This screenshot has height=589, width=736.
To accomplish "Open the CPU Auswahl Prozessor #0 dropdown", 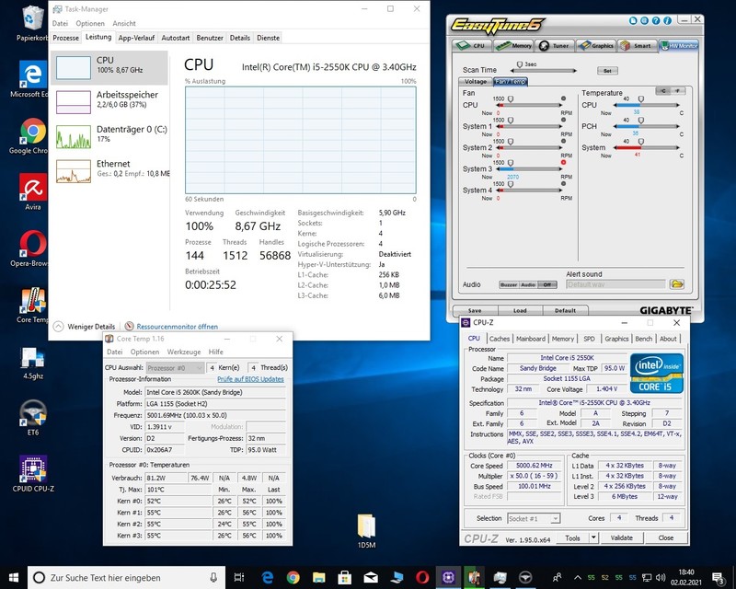I will 175,368.
